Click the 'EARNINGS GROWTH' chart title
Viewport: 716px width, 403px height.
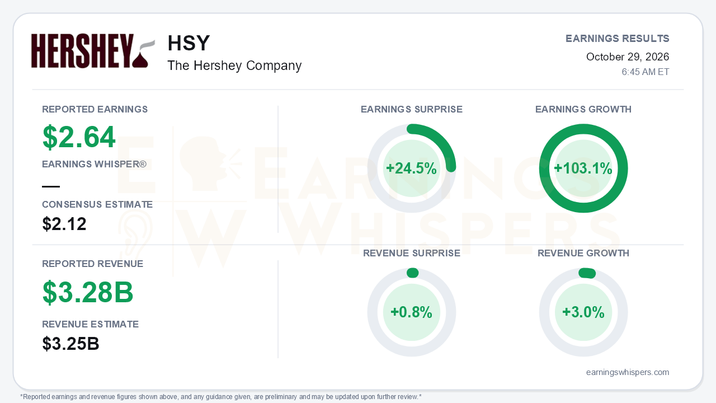coord(583,109)
